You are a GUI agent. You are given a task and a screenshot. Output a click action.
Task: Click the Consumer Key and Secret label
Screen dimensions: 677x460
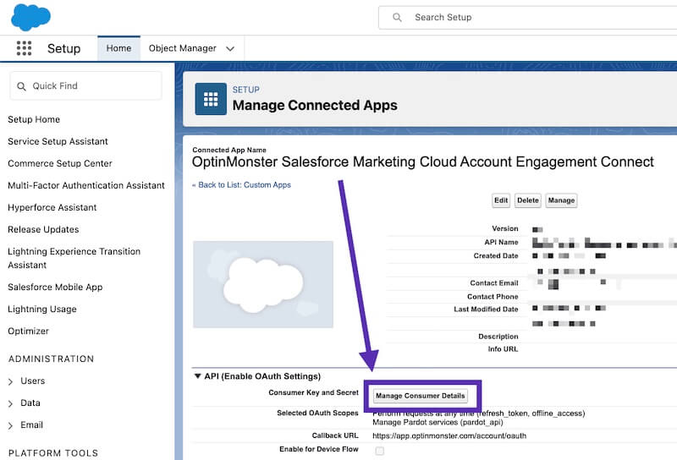313,392
